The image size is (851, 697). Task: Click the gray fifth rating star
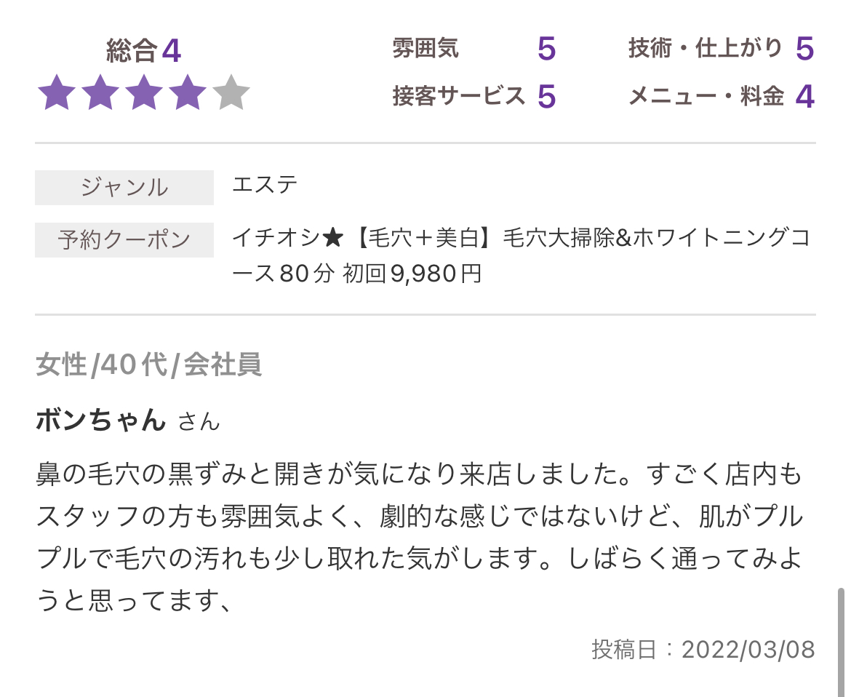(231, 92)
